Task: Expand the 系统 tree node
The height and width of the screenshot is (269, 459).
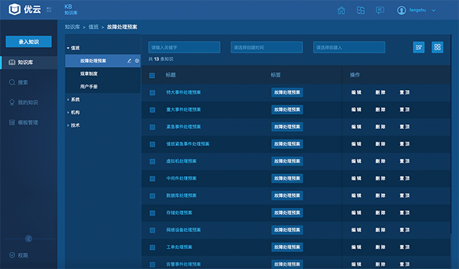Action: point(68,100)
